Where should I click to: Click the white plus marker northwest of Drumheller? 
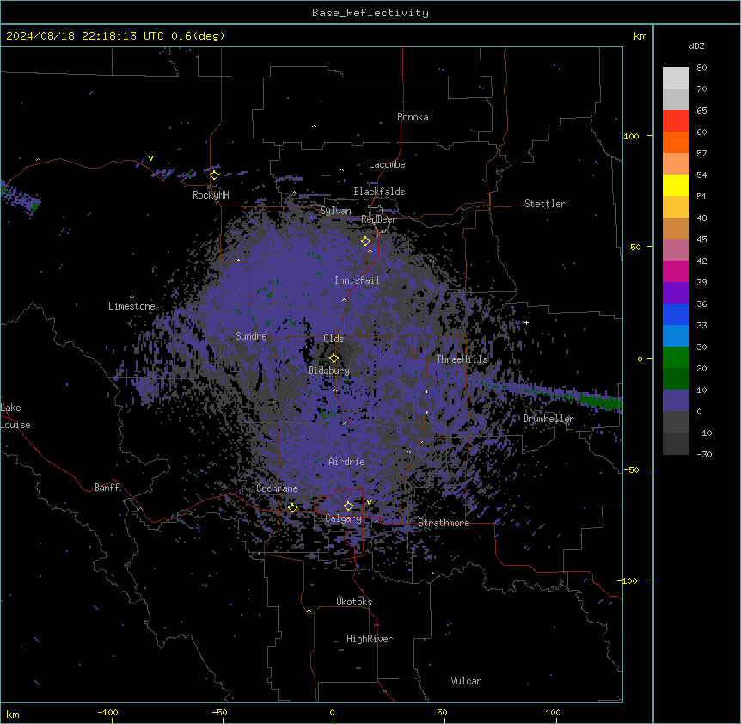click(526, 322)
